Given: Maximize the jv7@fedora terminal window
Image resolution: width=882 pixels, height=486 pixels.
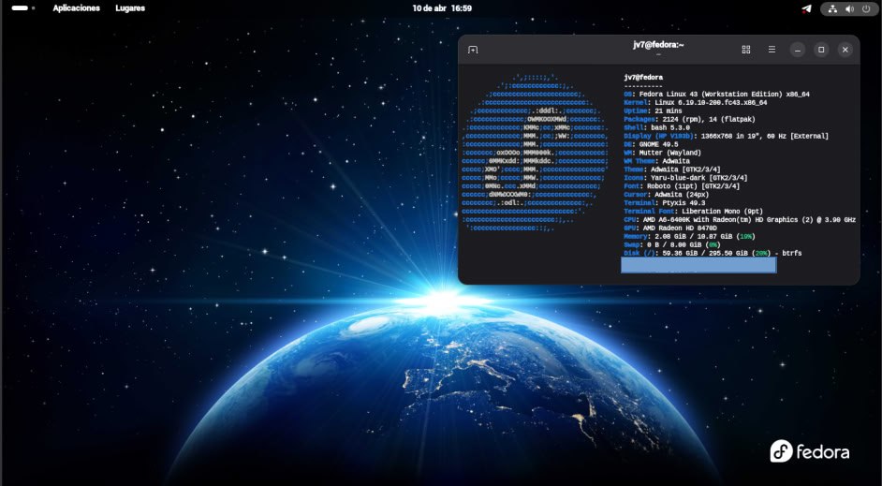Looking at the screenshot, I should (x=821, y=50).
